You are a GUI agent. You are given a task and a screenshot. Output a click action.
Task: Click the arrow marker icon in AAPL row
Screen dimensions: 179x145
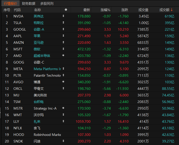[63, 36]
